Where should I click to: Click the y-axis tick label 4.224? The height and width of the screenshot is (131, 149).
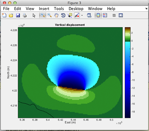coord(14,60)
